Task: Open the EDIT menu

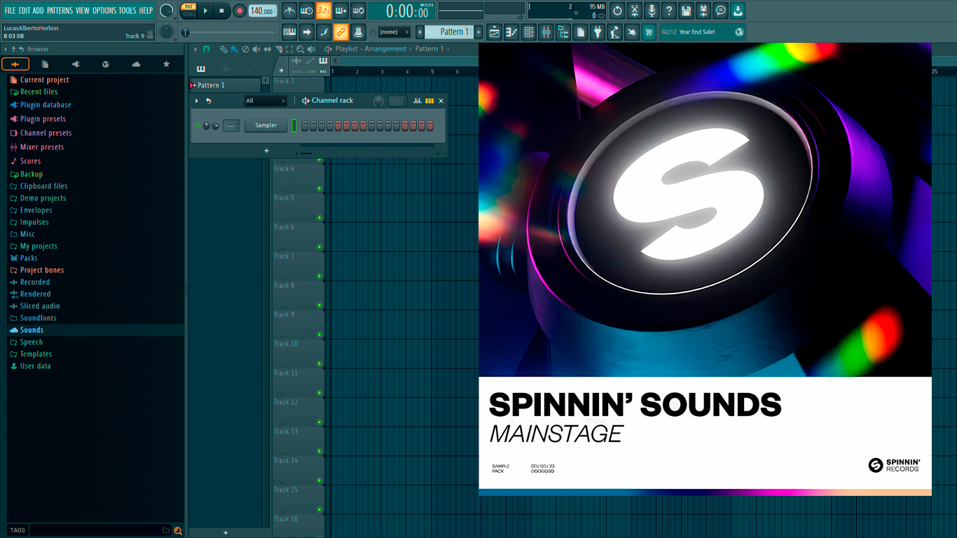Action: click(x=25, y=11)
